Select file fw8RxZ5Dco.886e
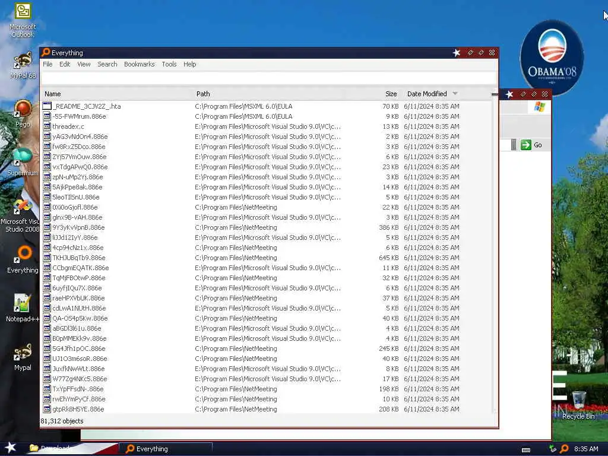Image resolution: width=608 pixels, height=456 pixels. [79, 147]
